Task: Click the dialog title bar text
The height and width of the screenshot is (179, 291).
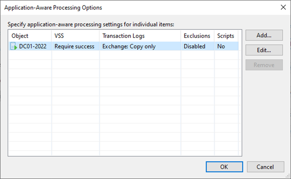Action: (53, 8)
